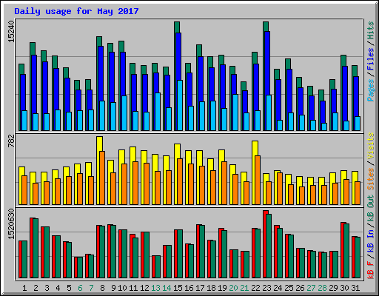This screenshot has height=296, width=379.
Task: Click the 'Hits' legend label
Action: (x=371, y=30)
